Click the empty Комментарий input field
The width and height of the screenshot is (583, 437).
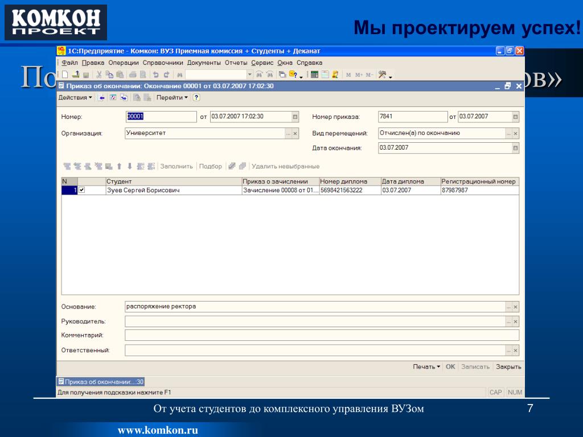322,335
